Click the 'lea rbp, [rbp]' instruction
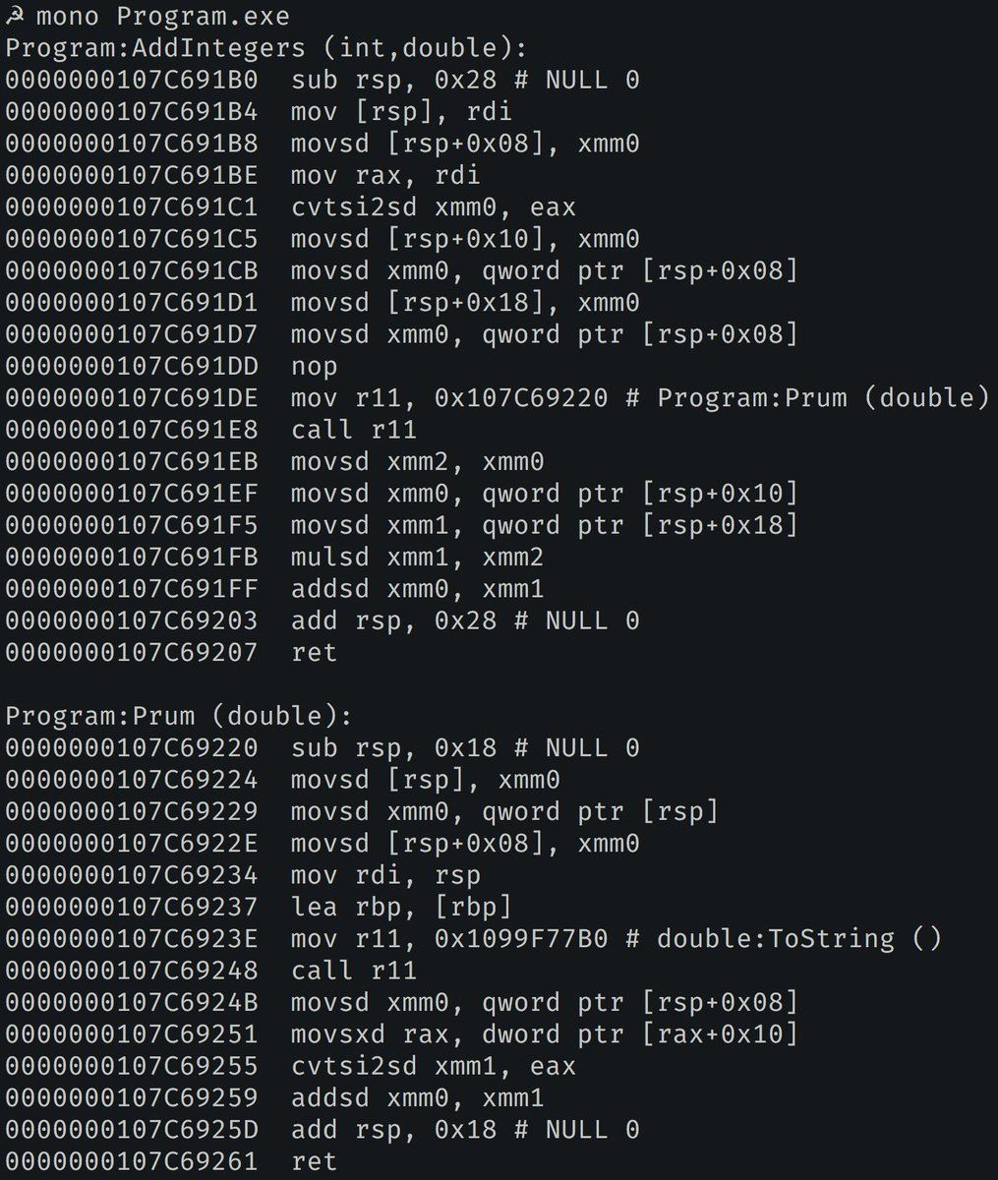Image resolution: width=998 pixels, height=1180 pixels. click(402, 908)
